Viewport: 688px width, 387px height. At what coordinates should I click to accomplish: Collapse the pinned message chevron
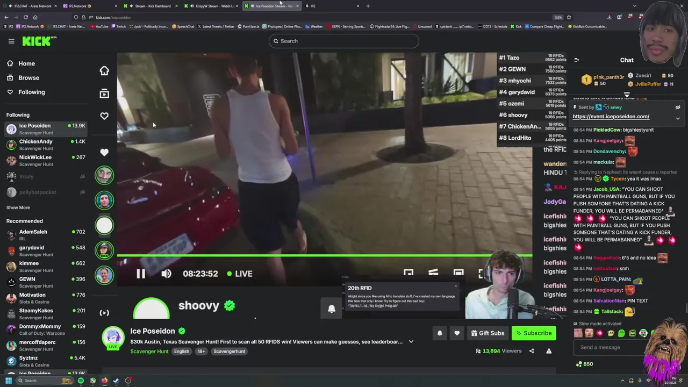coord(678,118)
